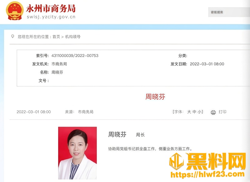Click the 局长 title beside the photo
This screenshot has width=250, height=182.
(140, 135)
